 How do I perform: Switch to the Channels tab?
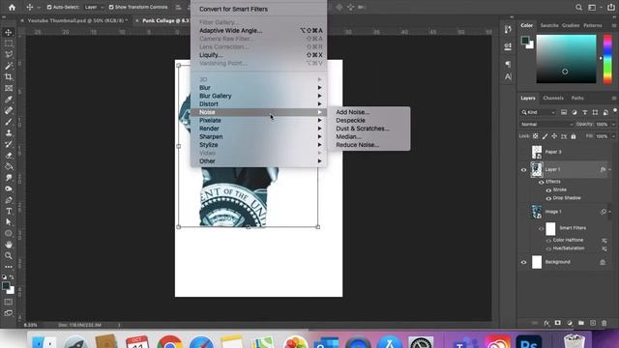tap(552, 98)
